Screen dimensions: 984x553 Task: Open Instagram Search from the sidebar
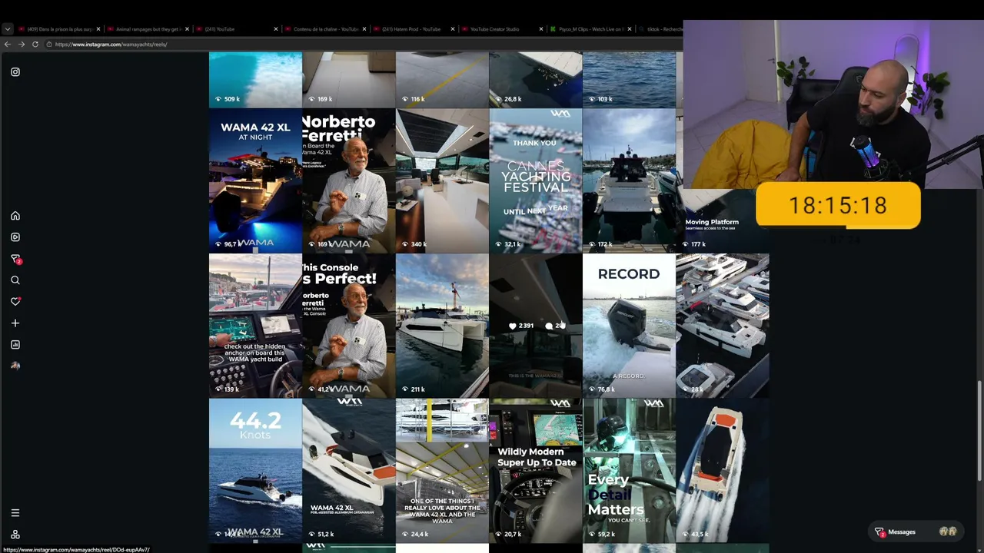tap(15, 280)
